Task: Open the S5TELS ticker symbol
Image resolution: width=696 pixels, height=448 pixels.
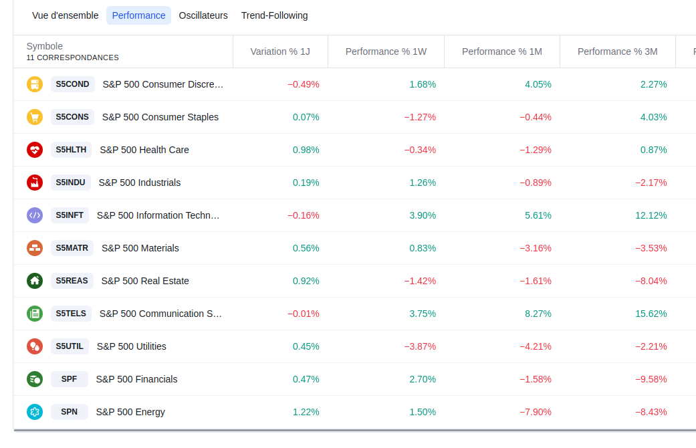Action: [x=71, y=314]
